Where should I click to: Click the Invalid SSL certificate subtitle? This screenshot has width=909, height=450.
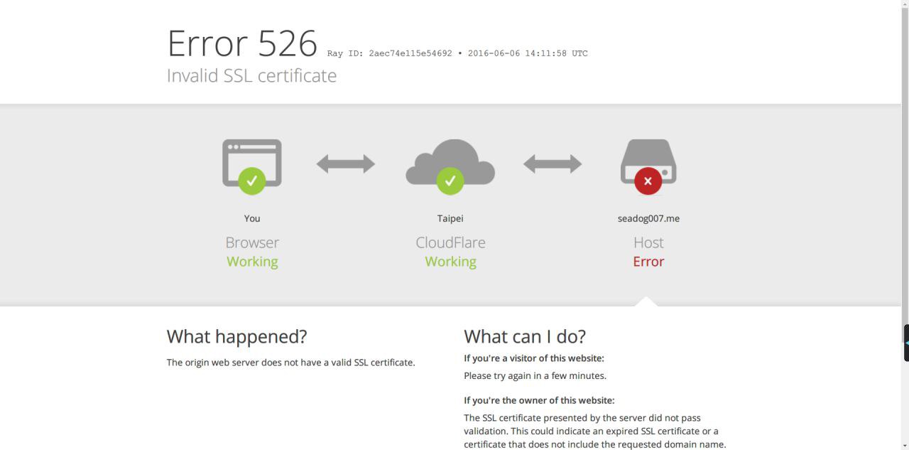click(251, 75)
